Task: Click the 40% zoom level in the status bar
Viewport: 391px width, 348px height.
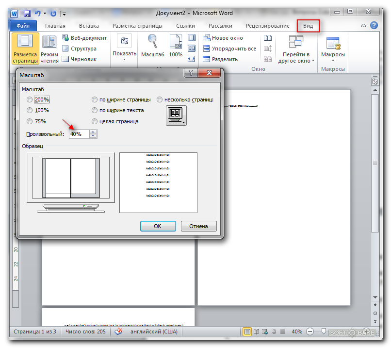Action: click(297, 331)
